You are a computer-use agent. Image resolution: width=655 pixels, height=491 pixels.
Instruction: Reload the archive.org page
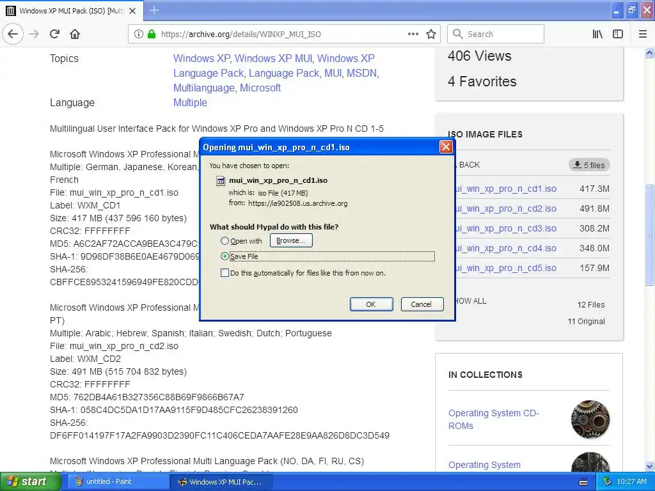tap(54, 34)
